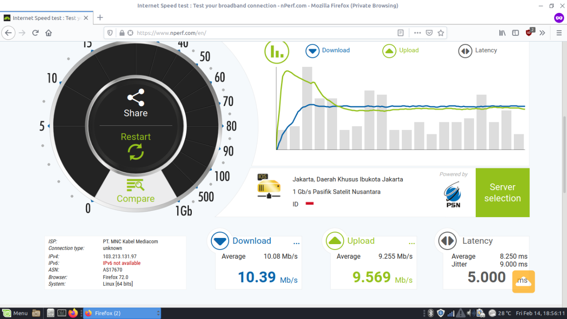Open the file manager from the panel

36,313
